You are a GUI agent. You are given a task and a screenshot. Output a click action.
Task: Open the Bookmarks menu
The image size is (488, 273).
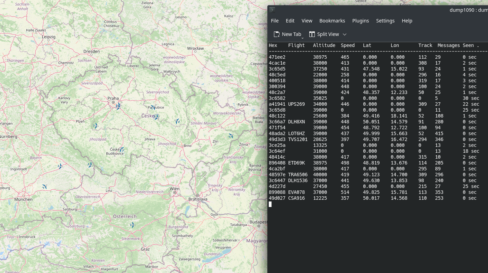[332, 21]
